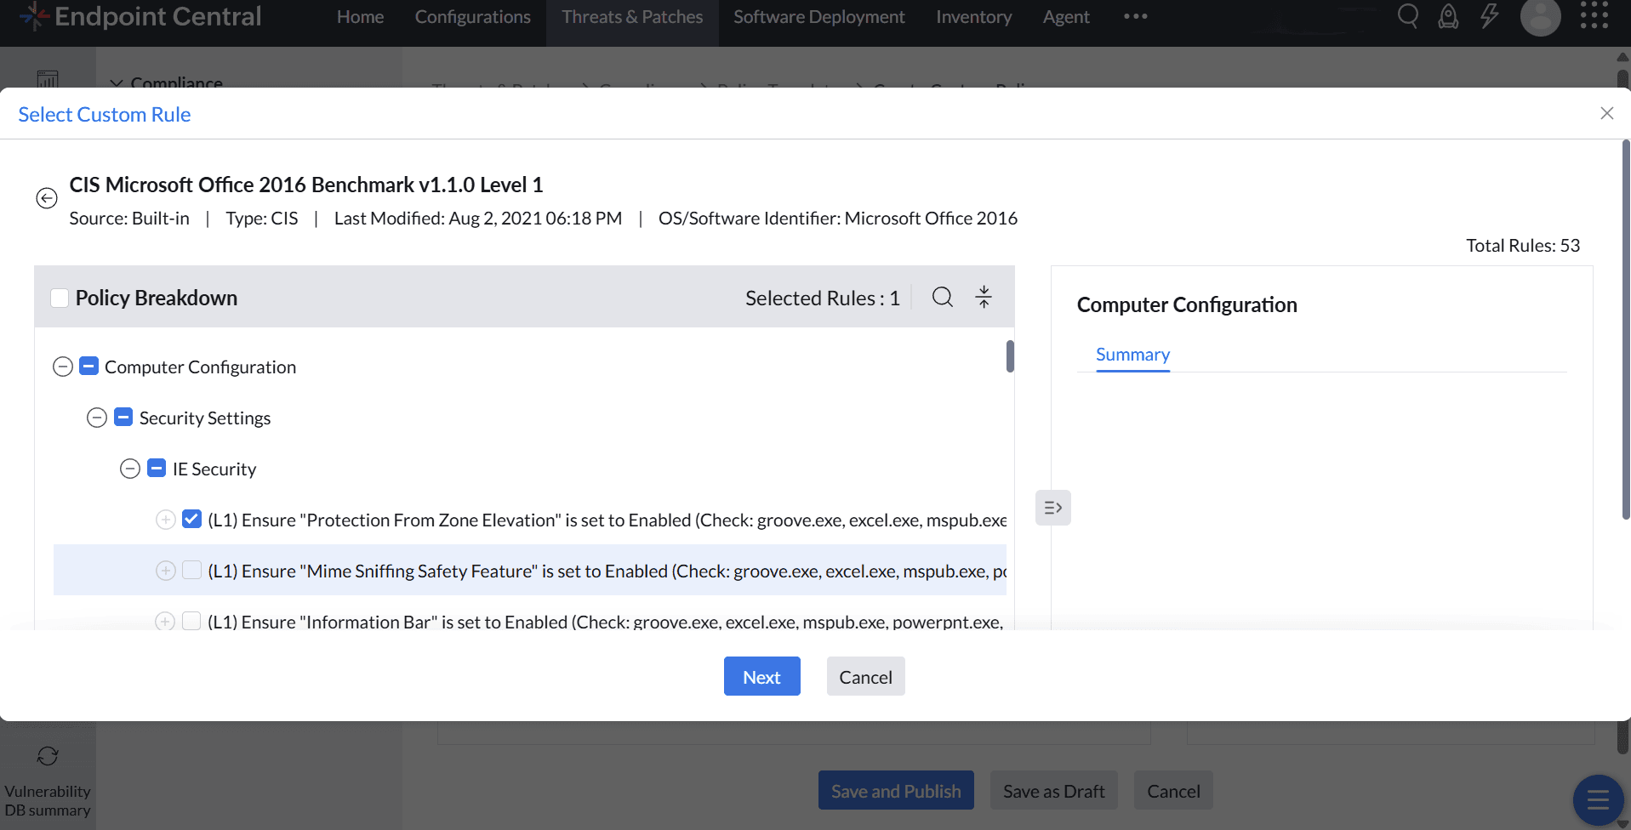Click the dialog's vertical scrollbar
This screenshot has height=830, width=1631.
1626,330
